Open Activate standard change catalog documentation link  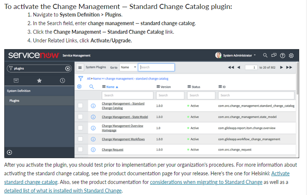[x=280, y=173]
